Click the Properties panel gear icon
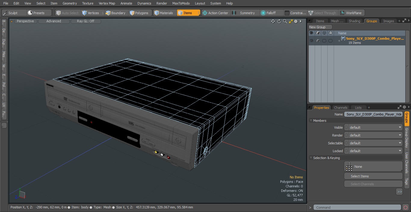The image size is (411, 212). coord(405,107)
